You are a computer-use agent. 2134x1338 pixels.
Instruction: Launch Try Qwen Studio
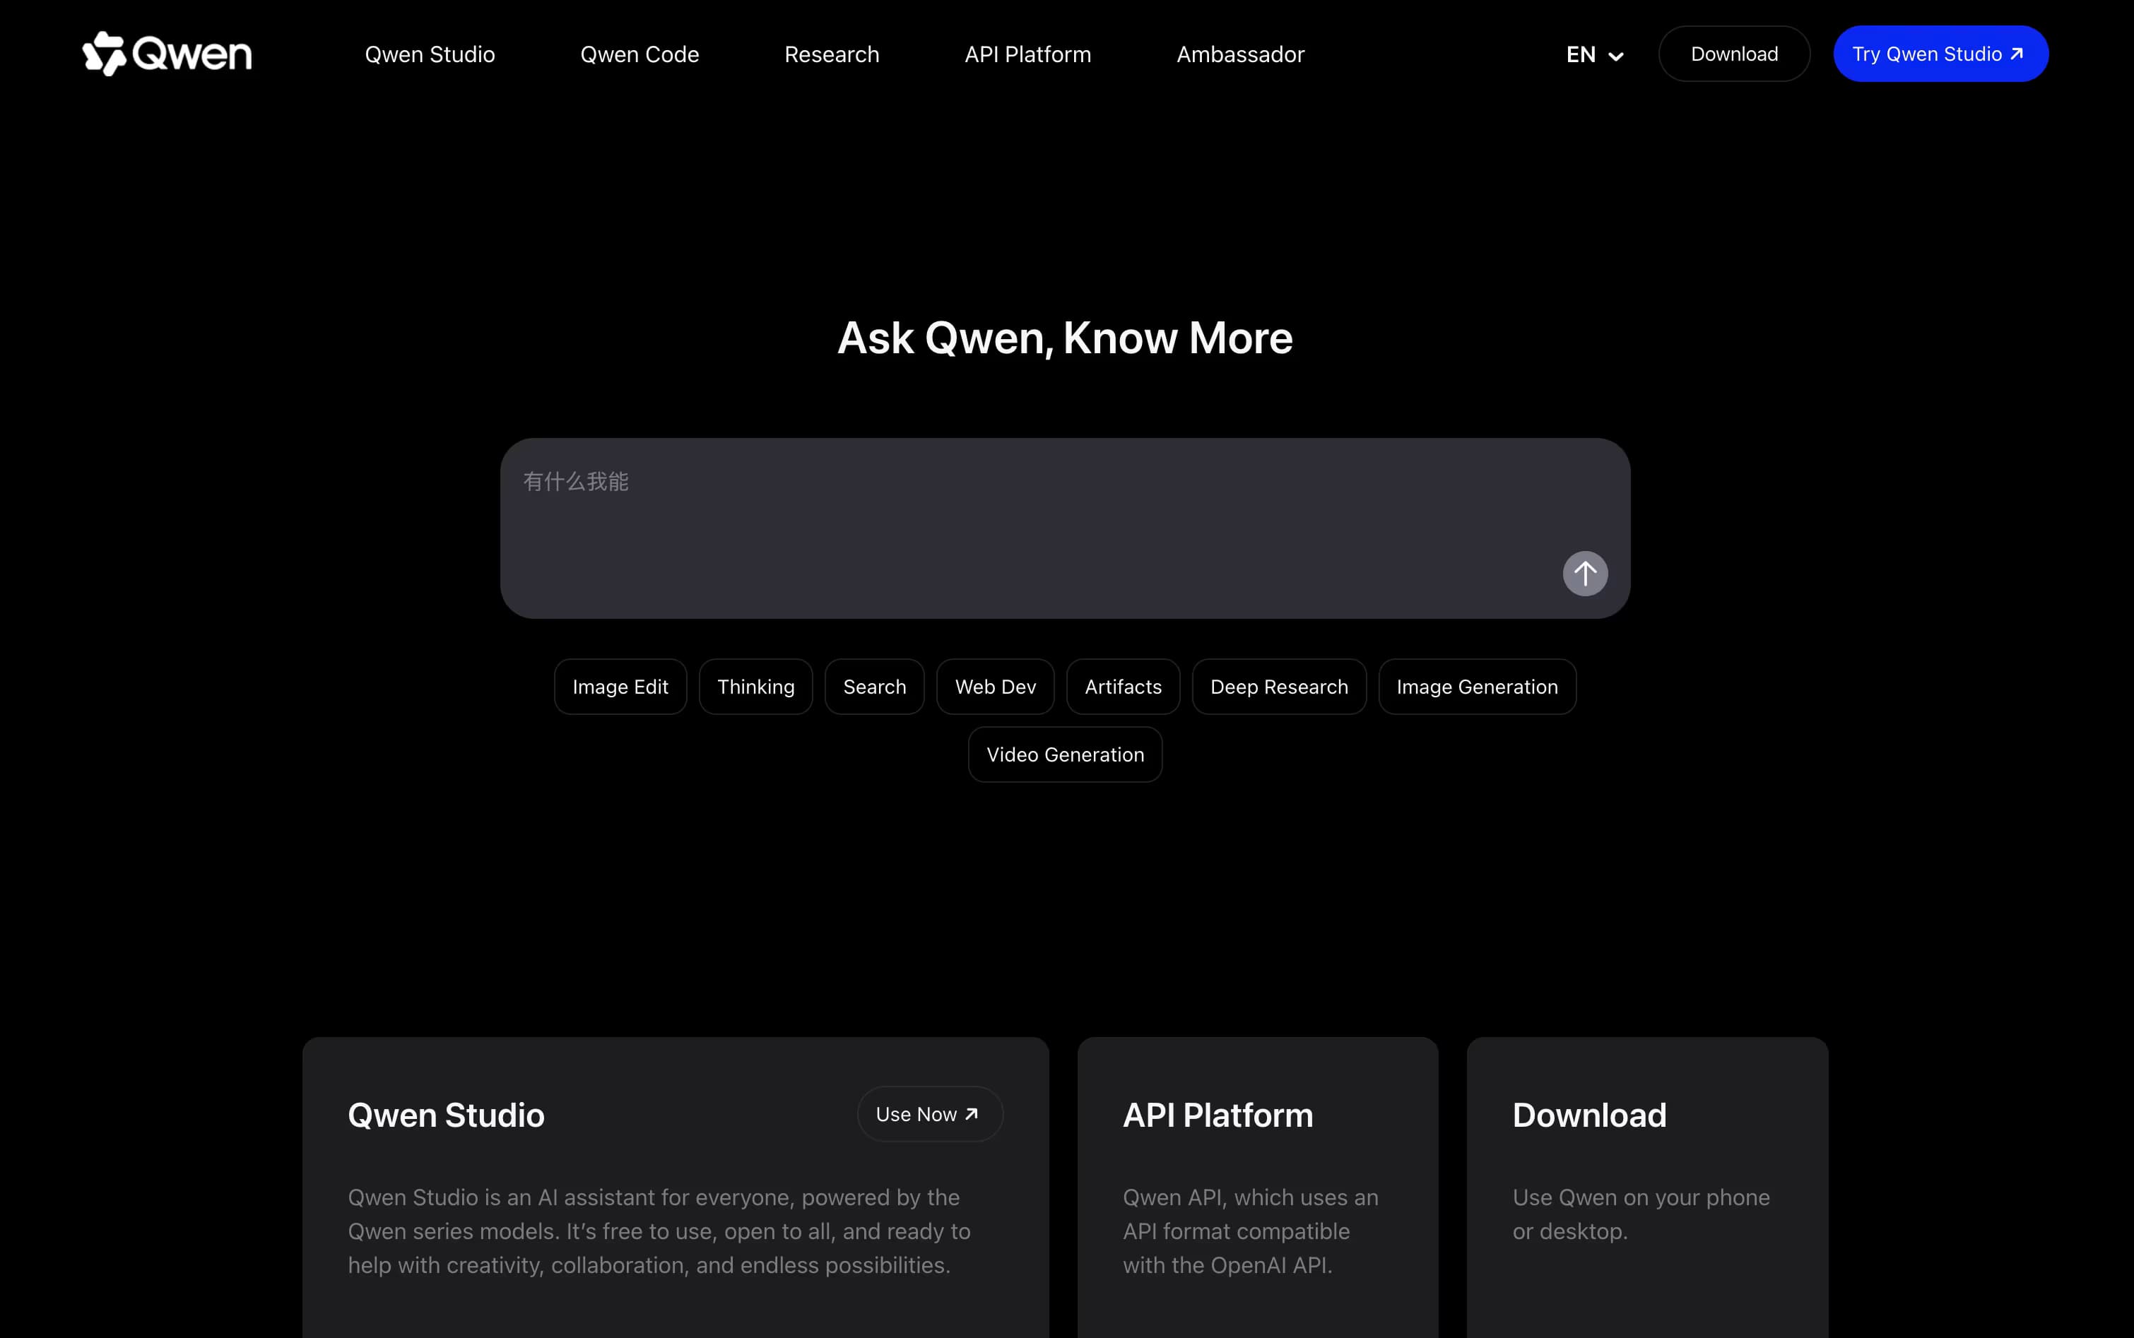1940,54
